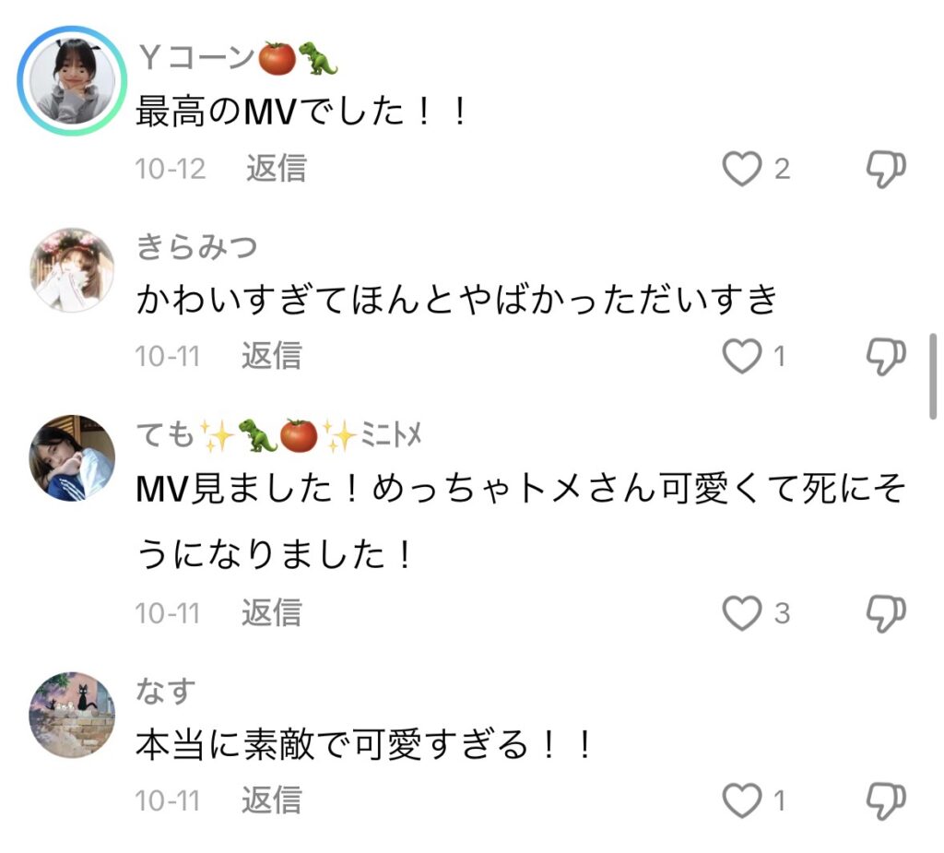Like きらみつ's comment with heart icon
Screen dimensions: 944x853
pyautogui.click(x=742, y=357)
